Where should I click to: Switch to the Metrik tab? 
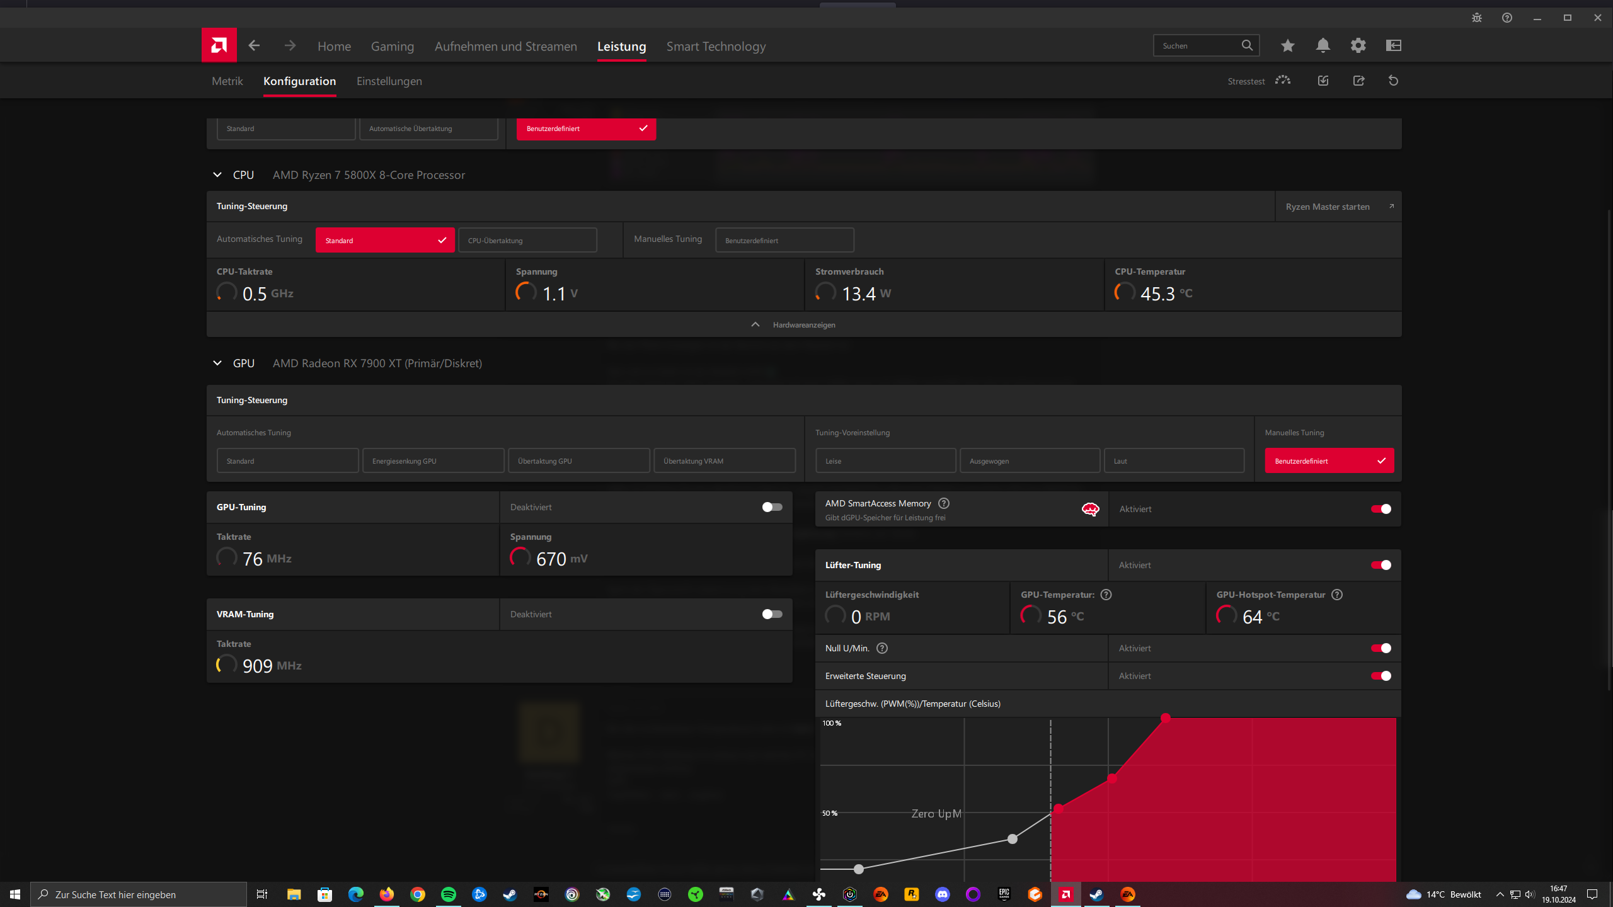[227, 81]
